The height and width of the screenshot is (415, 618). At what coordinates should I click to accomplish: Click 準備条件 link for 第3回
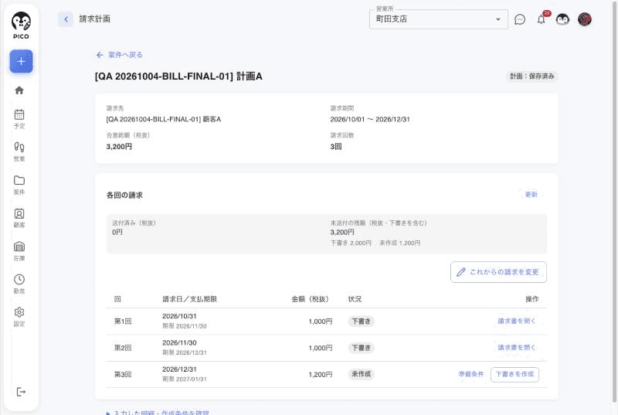point(471,374)
